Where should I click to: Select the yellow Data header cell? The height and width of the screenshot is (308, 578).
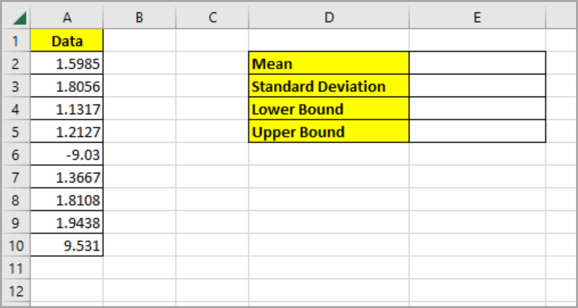(66, 40)
